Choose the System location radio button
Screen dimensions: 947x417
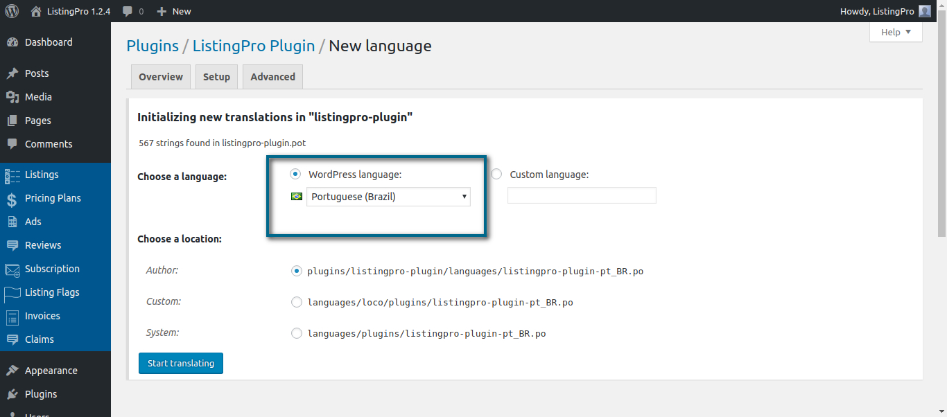297,333
